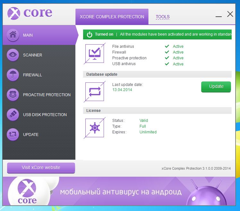This screenshot has height=211, width=240.
Task: Switch to the TOOLS tab
Action: click(x=163, y=17)
